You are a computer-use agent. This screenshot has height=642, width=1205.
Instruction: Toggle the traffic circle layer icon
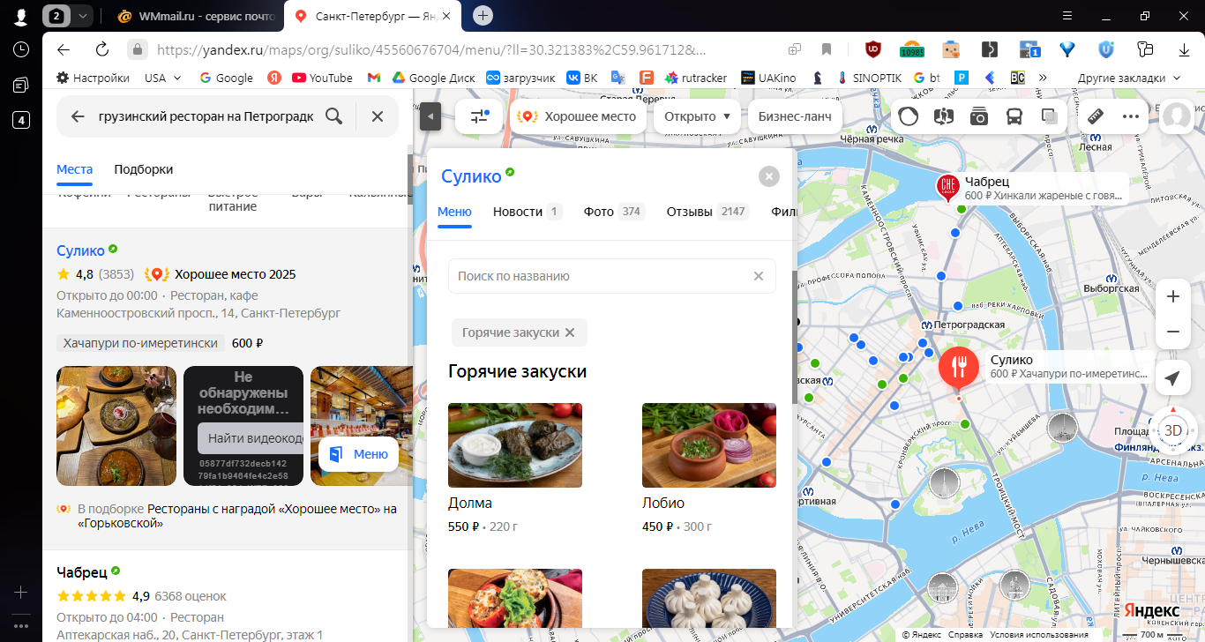coord(909,116)
